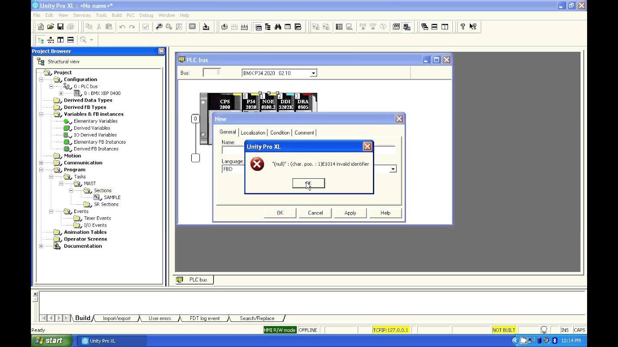Click the RUN PLC toolbar icon
Screen dimensions: 618x347
(363, 27)
